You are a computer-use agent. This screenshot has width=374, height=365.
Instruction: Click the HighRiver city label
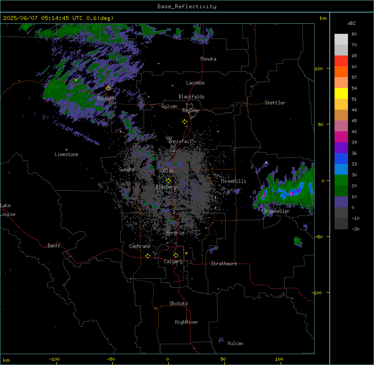pyautogui.click(x=187, y=322)
